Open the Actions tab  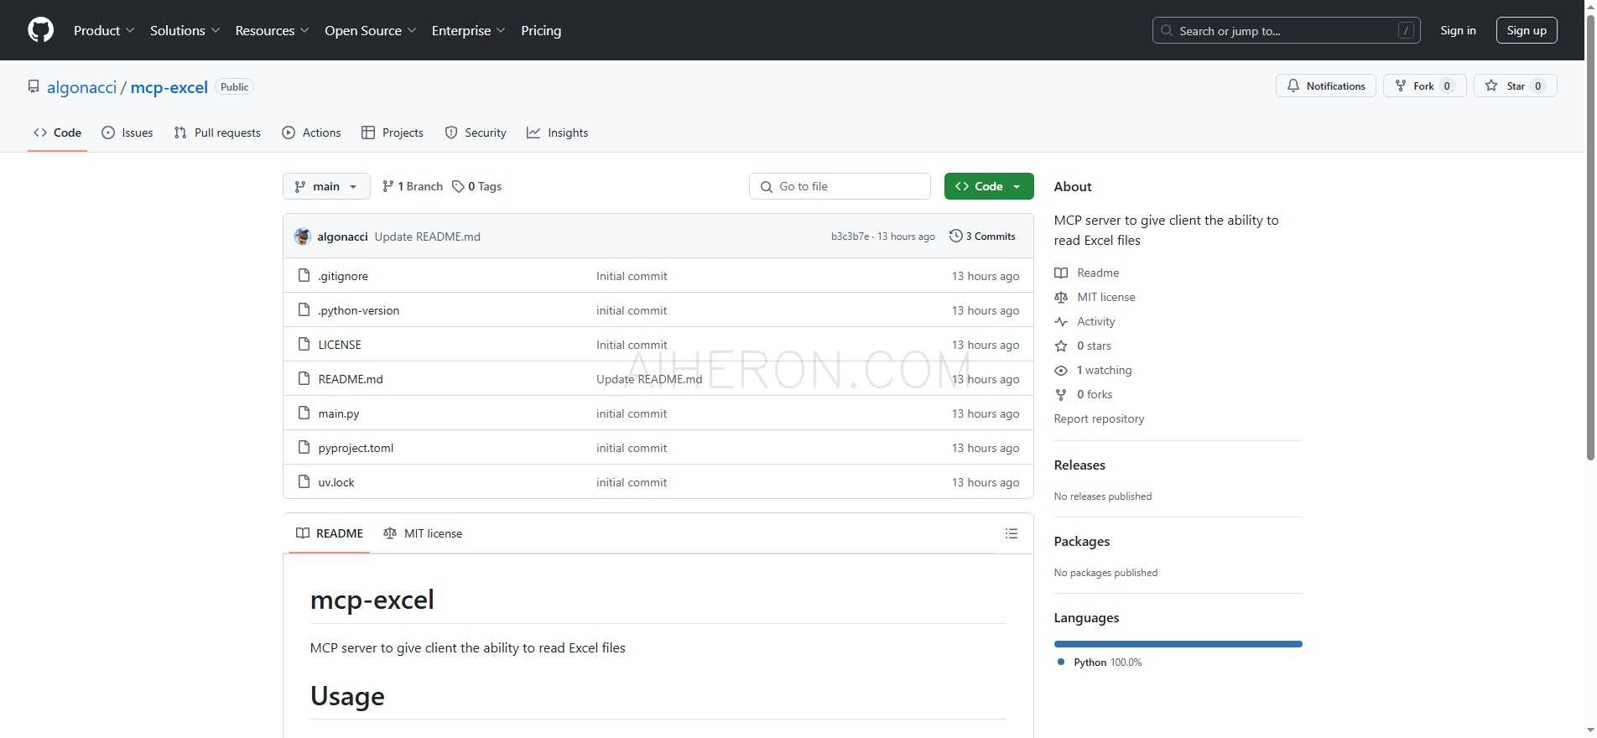pyautogui.click(x=311, y=133)
